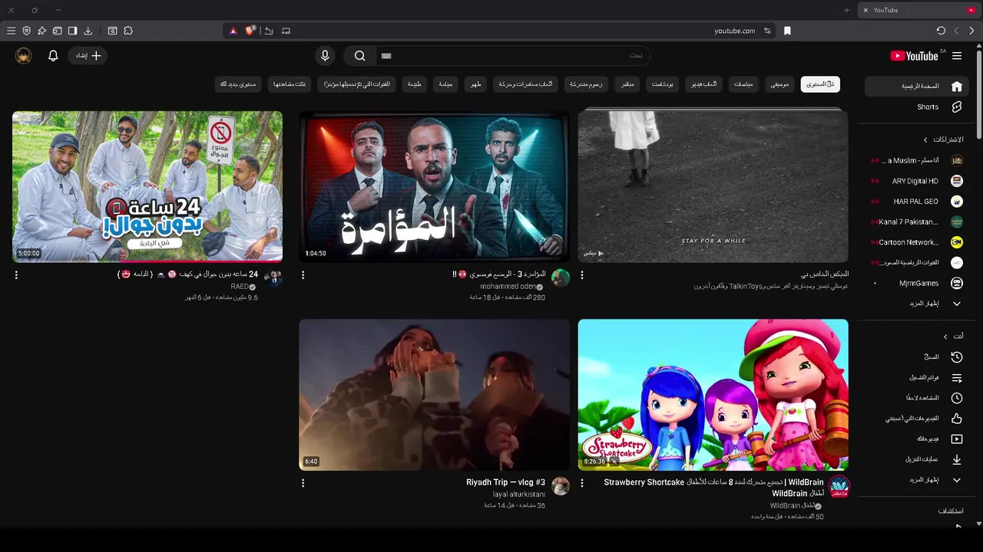Click the browser forward arrow
Screen dimensions: 983x552
click(x=971, y=31)
